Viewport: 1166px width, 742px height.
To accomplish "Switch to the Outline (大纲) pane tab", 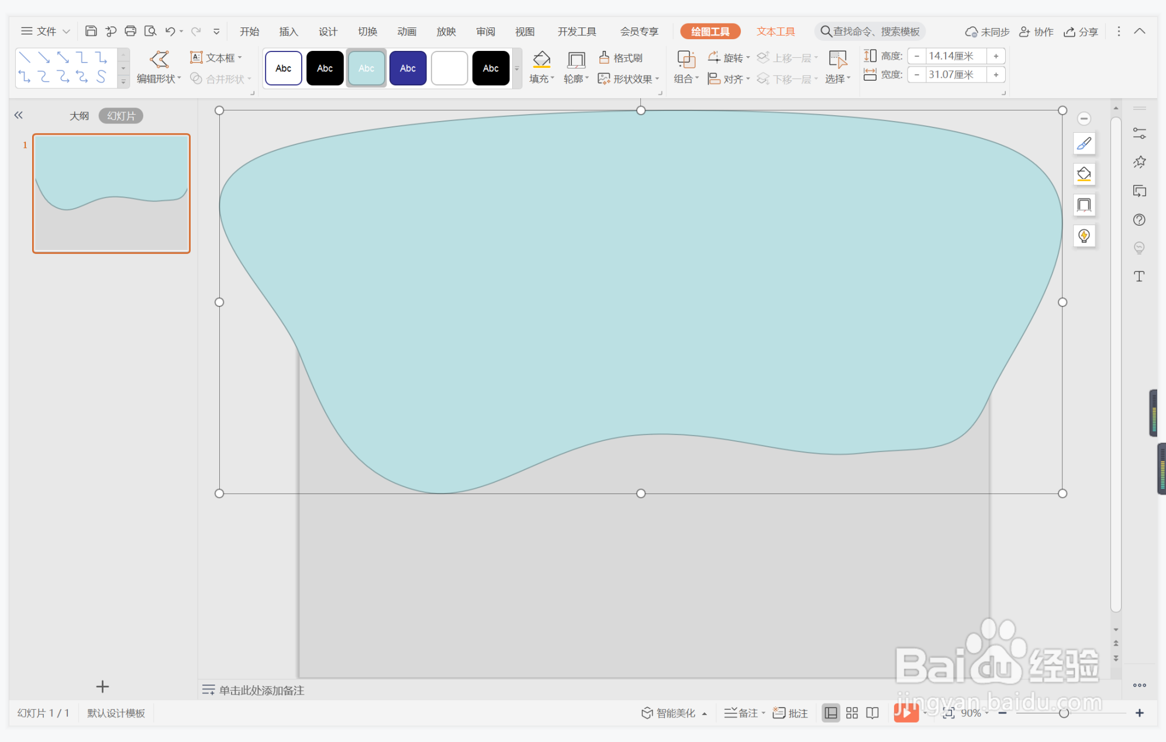I will pyautogui.click(x=79, y=116).
